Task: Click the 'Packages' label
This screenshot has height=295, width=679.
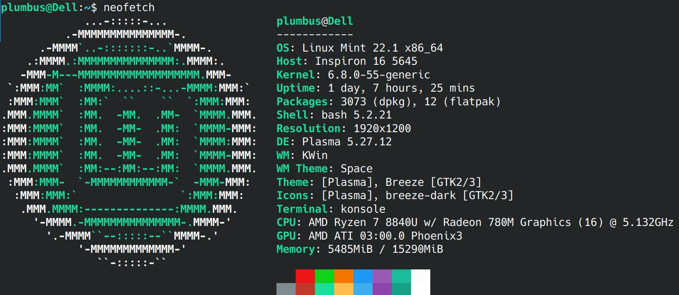Action: tap(302, 101)
